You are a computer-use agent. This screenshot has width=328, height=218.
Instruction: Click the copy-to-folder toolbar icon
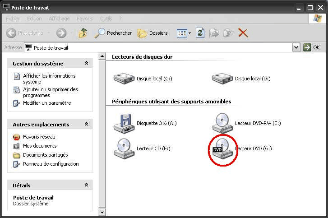[x=228, y=33]
